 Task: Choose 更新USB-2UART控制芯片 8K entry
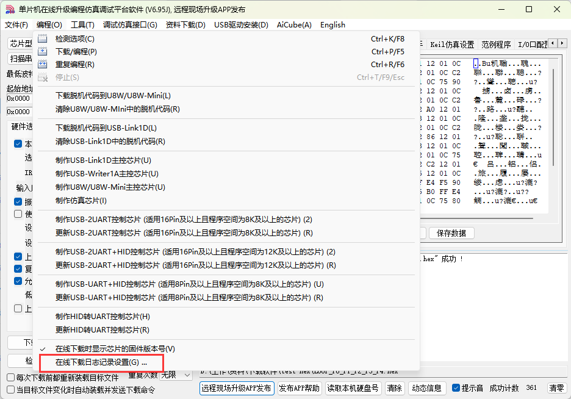tap(226, 233)
